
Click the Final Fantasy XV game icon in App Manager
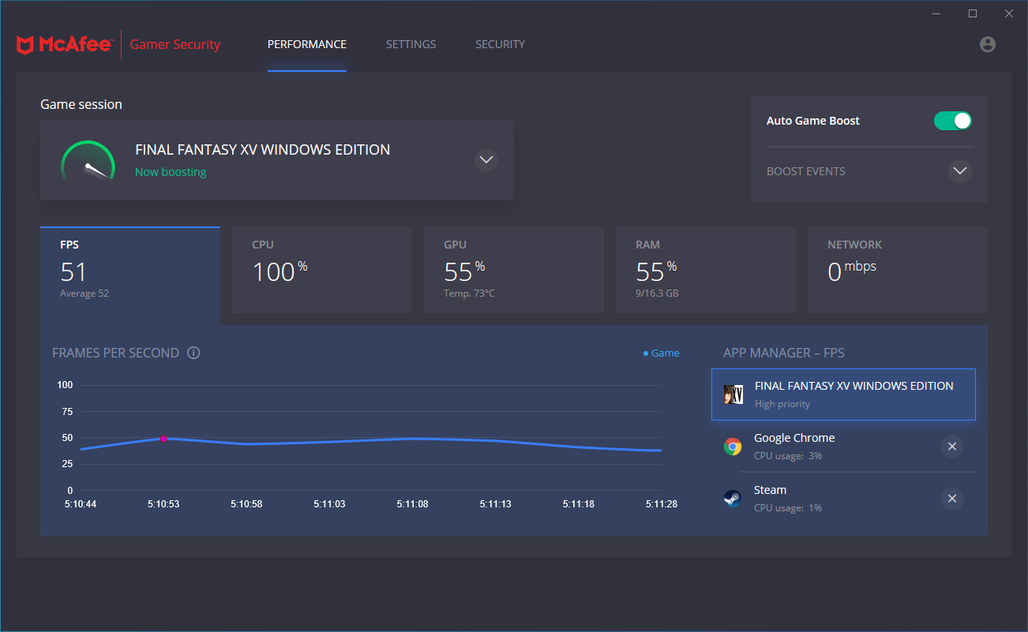coord(733,394)
